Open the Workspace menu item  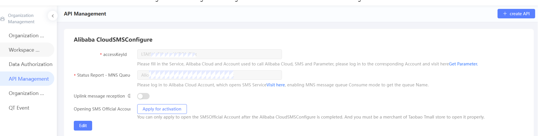pos(24,50)
